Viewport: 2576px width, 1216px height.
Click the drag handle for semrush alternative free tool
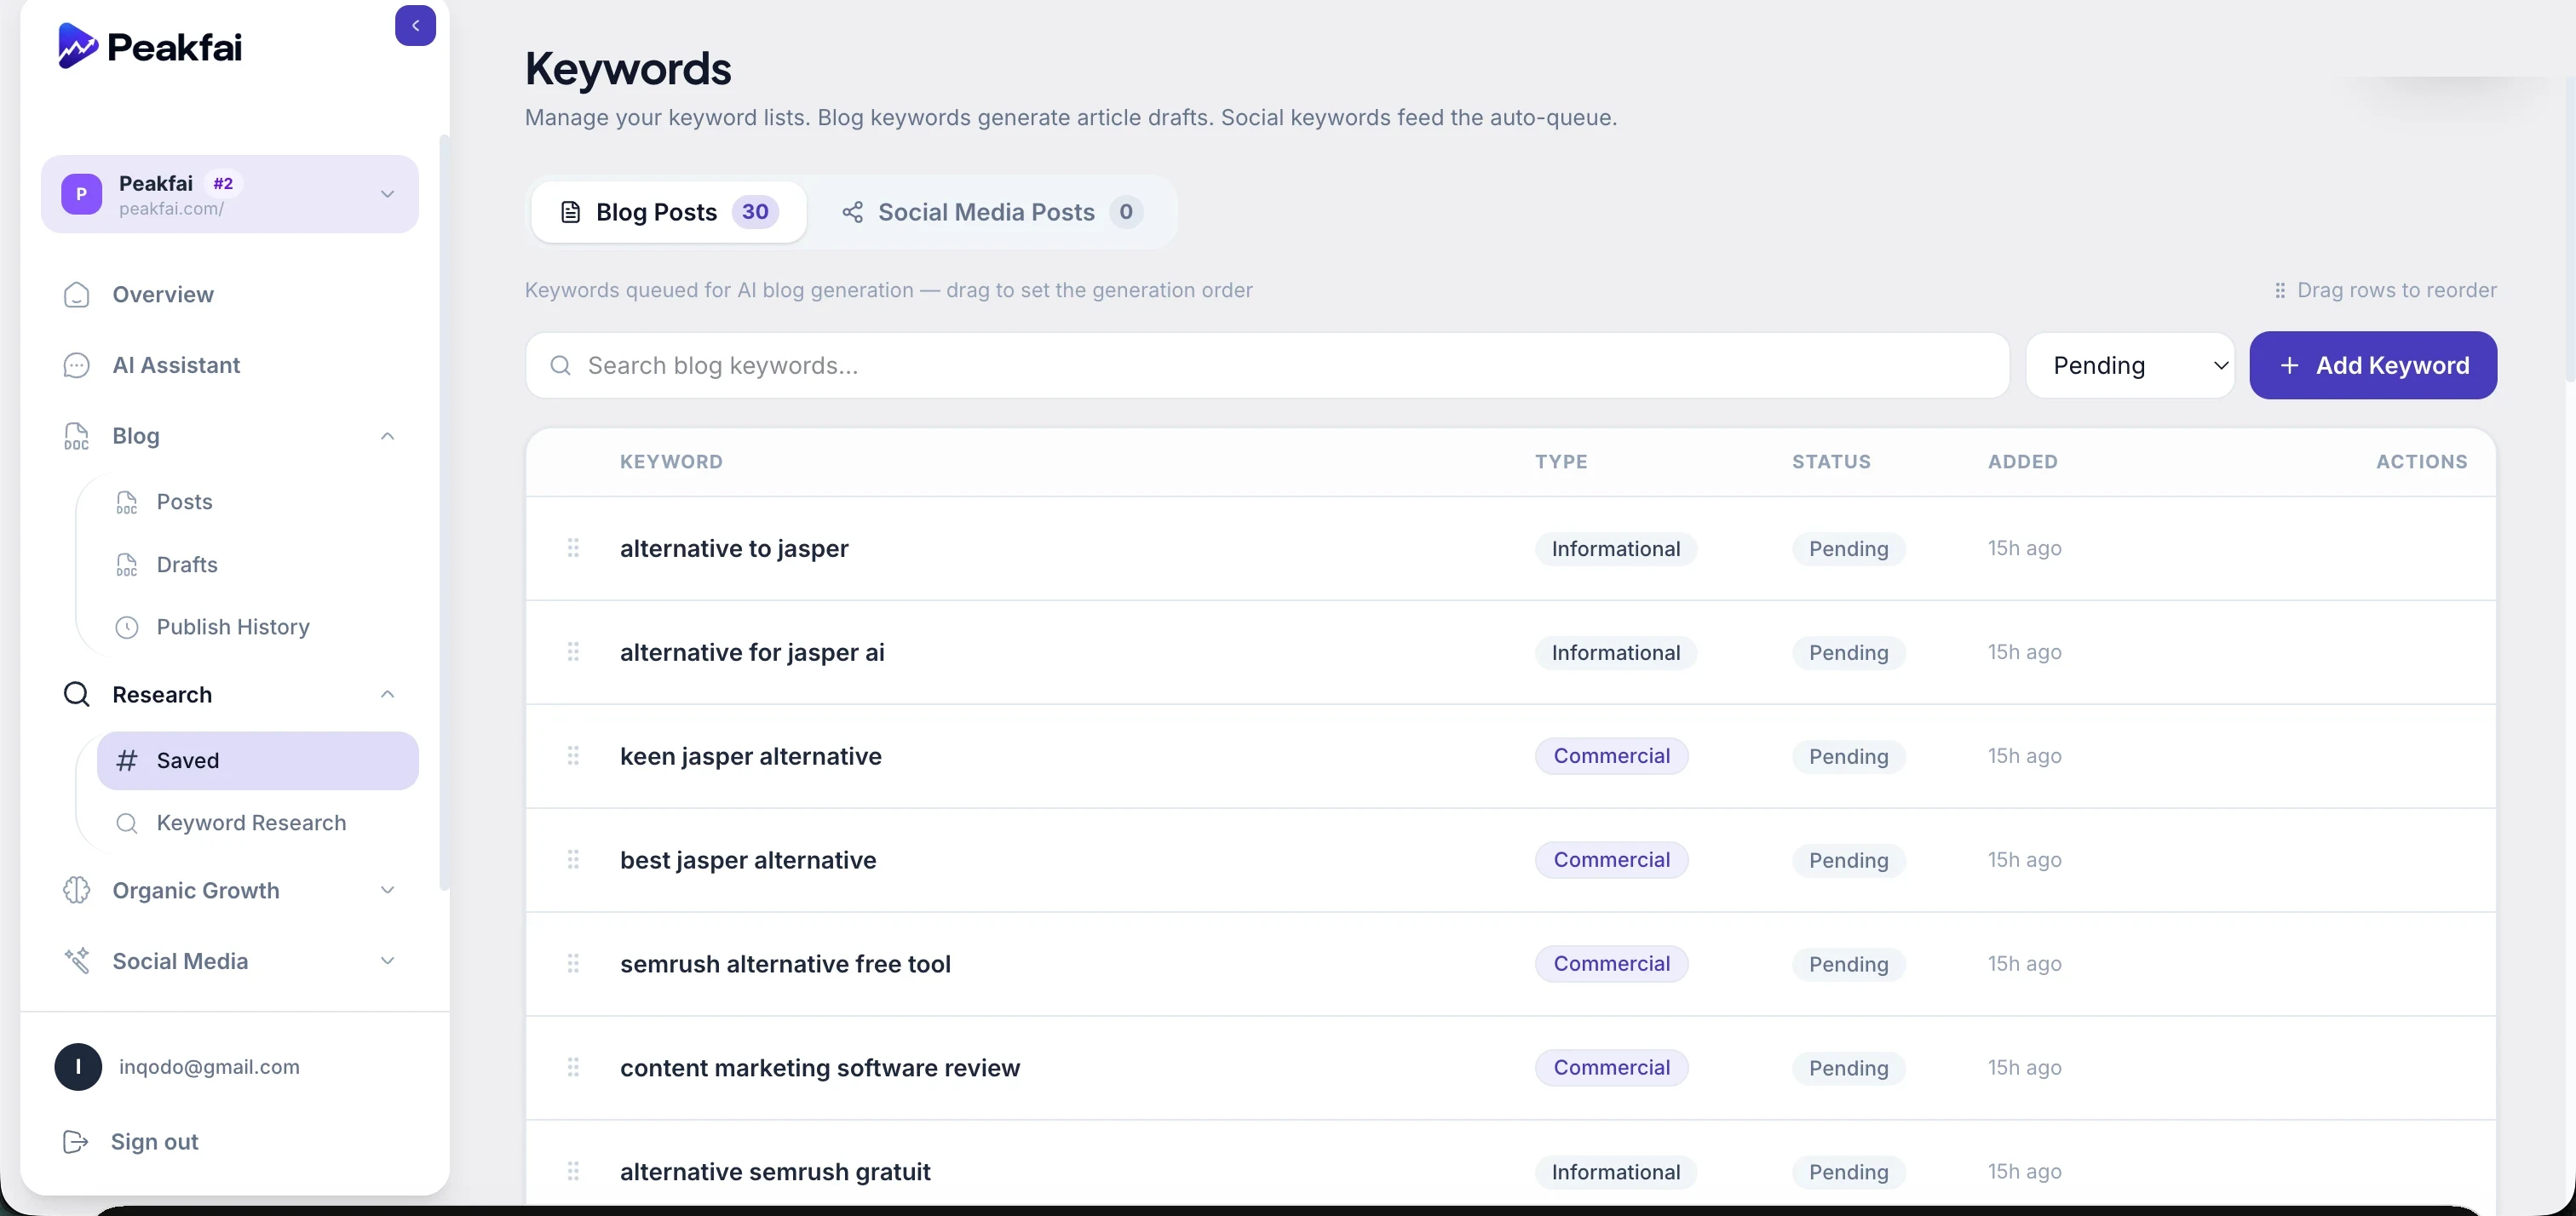tap(573, 964)
